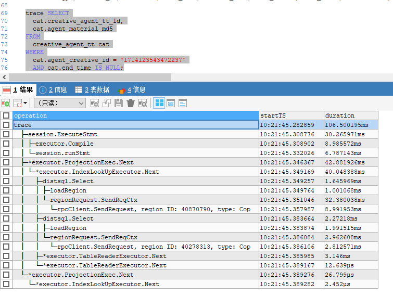Click the delete selected rows trash icon
393x296 pixels.
131,103
